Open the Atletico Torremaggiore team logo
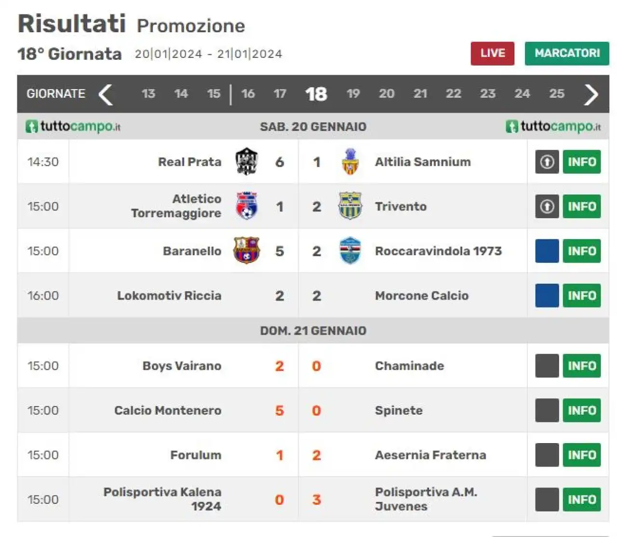This screenshot has height=537, width=617. coord(246,206)
